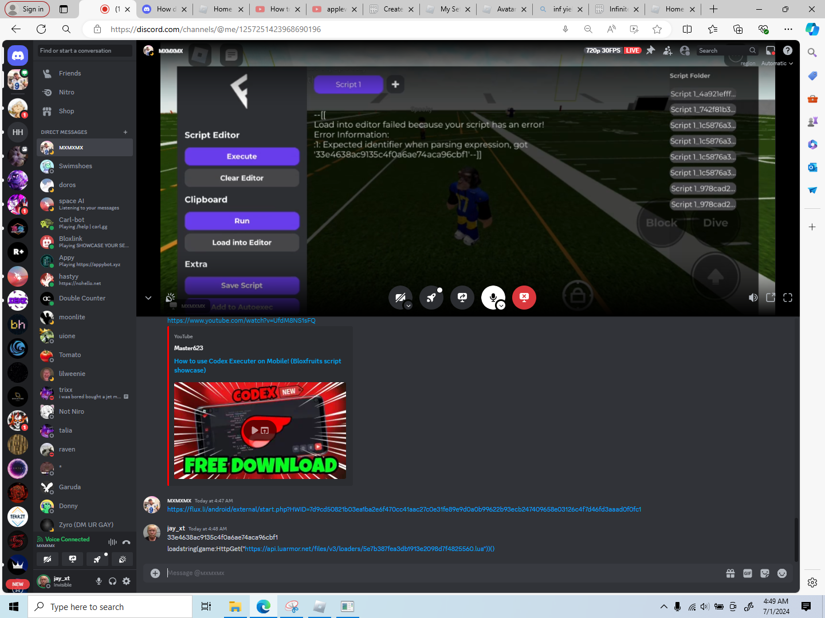Viewport: 825px width, 618px height.
Task: Open Windows notification center
Action: pos(806,607)
